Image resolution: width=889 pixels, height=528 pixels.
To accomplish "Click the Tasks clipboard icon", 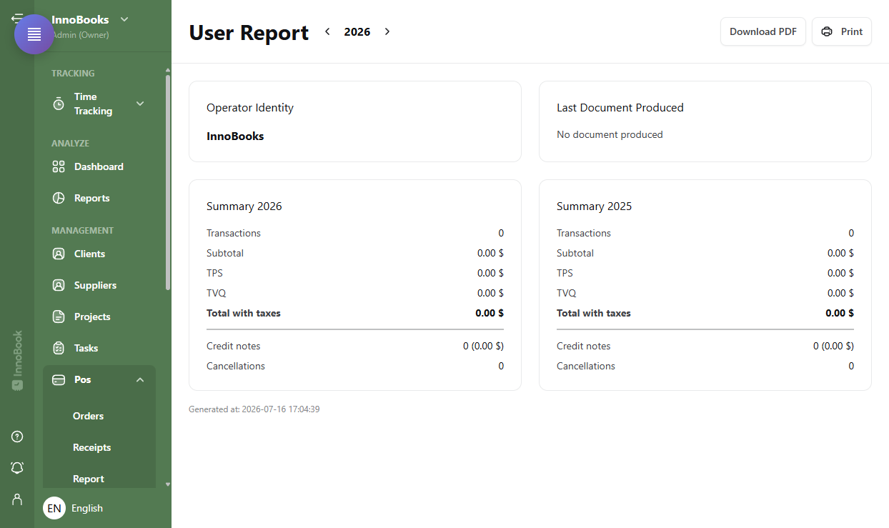I will (59, 348).
